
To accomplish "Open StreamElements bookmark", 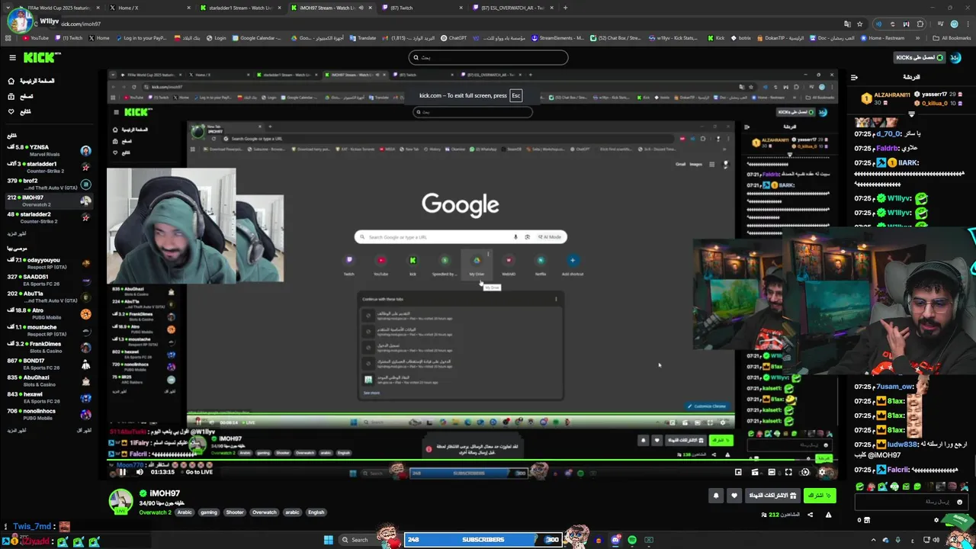I will [x=557, y=38].
